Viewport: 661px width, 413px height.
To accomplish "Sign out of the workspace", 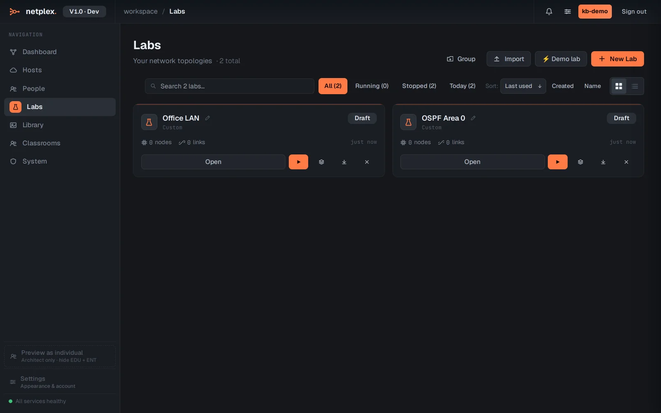I will click(x=634, y=12).
